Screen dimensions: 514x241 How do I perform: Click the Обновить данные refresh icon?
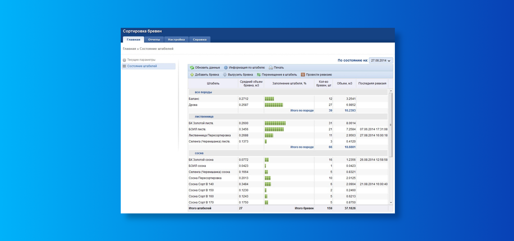pyautogui.click(x=192, y=68)
